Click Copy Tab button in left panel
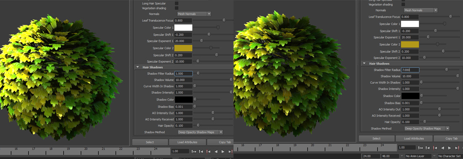463x159 pixels. coord(220,142)
